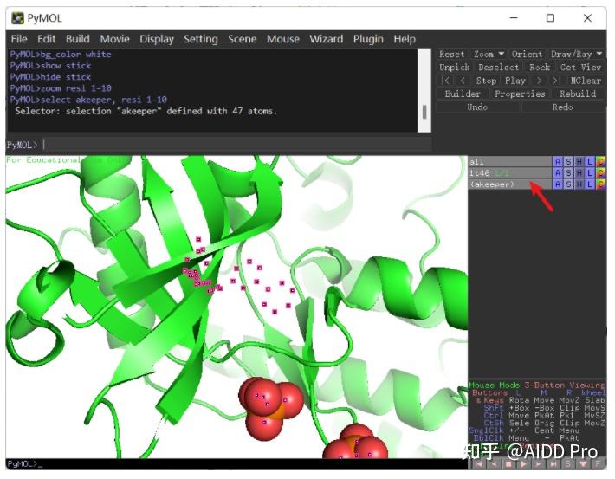The image size is (615, 479).
Task: Click the Play button in top panel
Action: [515, 81]
